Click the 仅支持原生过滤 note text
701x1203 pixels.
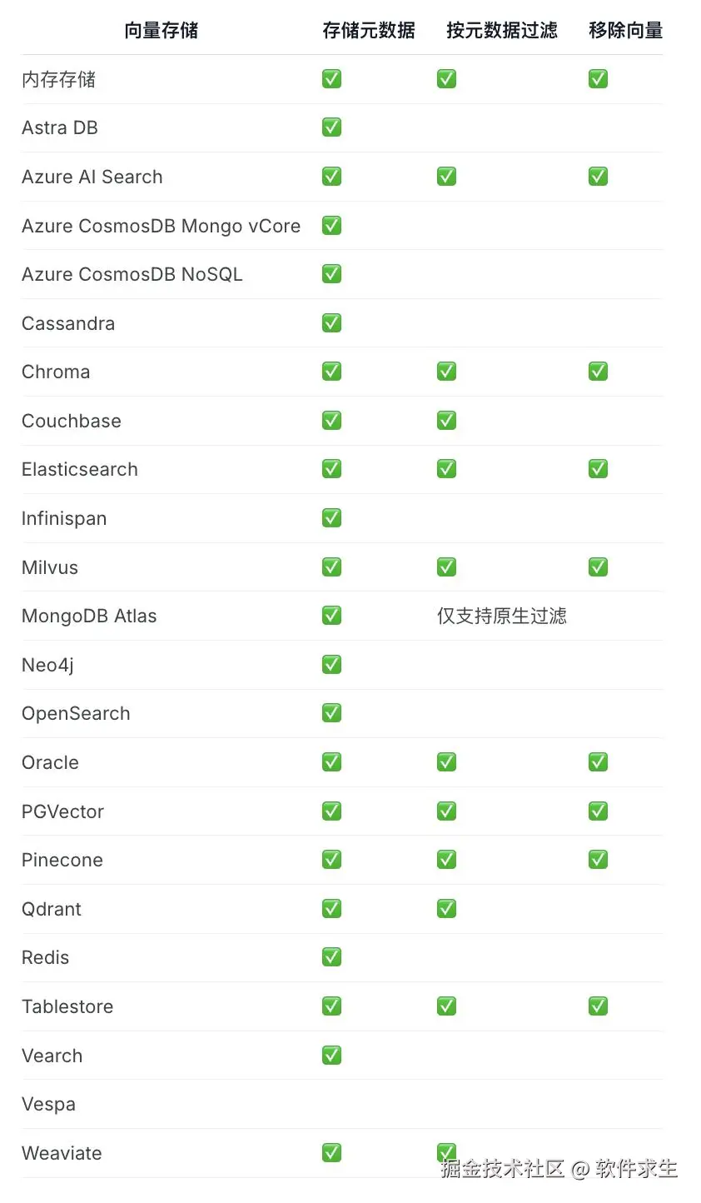pos(502,616)
